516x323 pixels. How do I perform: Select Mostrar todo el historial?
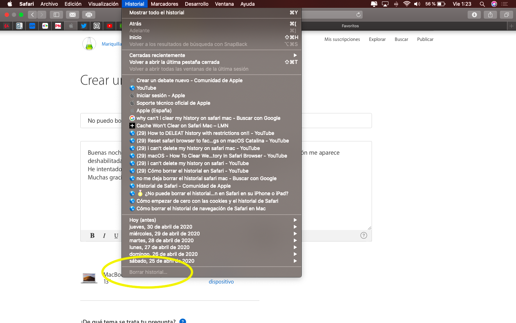click(x=211, y=13)
